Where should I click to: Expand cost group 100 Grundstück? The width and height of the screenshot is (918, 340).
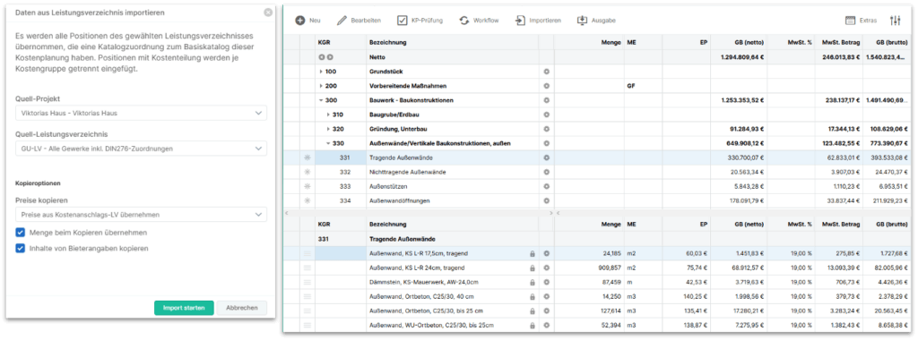tap(321, 72)
